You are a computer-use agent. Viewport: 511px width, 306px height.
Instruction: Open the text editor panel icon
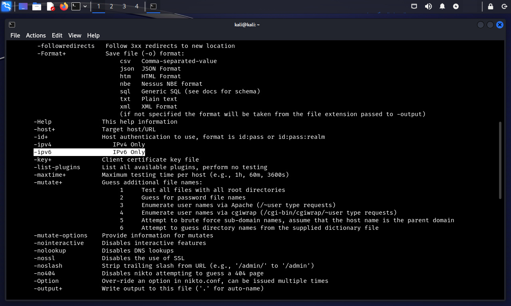coord(50,6)
